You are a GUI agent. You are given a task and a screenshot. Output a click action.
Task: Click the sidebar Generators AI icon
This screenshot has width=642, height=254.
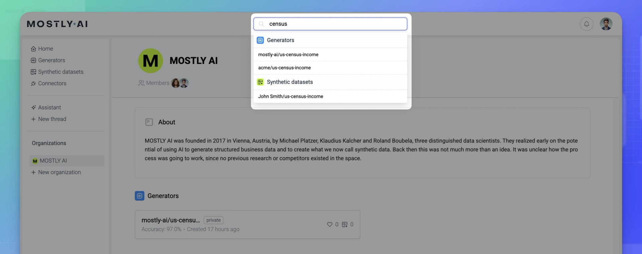click(33, 60)
